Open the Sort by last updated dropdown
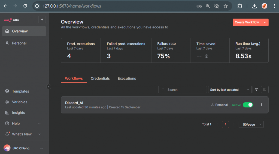This screenshot has height=154, width=279. 230,90
